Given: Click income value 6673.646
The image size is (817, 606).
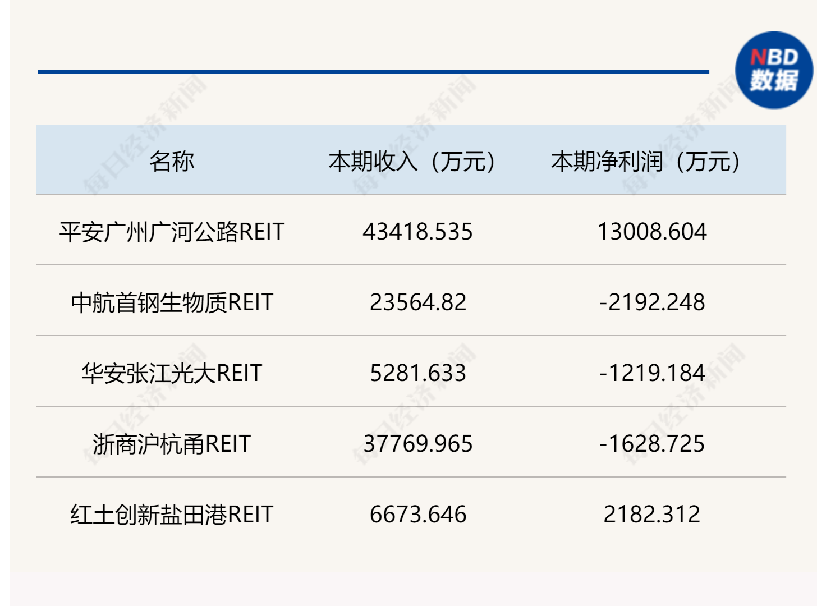Looking at the screenshot, I should tap(417, 515).
